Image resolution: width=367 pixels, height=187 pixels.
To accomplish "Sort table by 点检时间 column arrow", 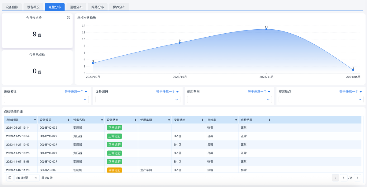I will tap(35, 120).
